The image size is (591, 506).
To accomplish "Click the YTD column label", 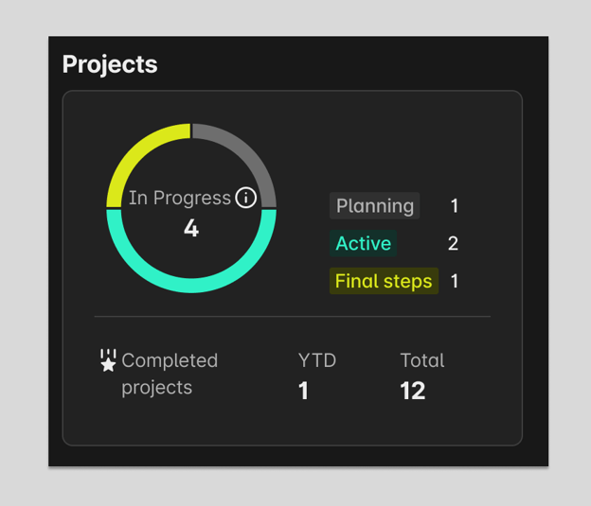I will 317,360.
